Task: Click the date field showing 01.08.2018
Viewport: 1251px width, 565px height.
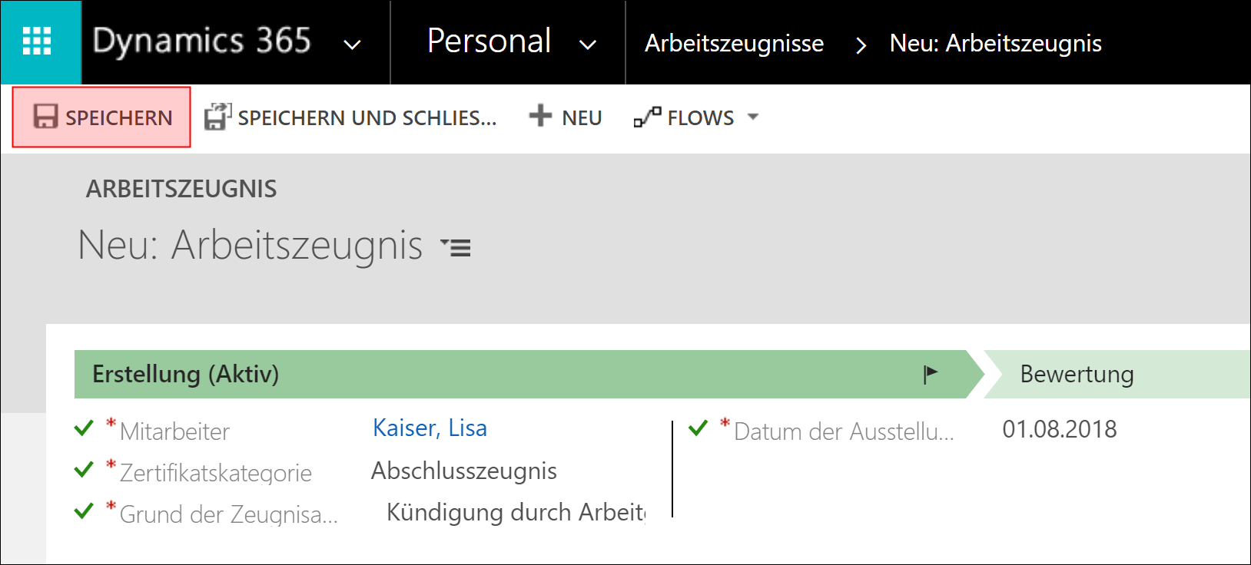Action: [x=1059, y=429]
